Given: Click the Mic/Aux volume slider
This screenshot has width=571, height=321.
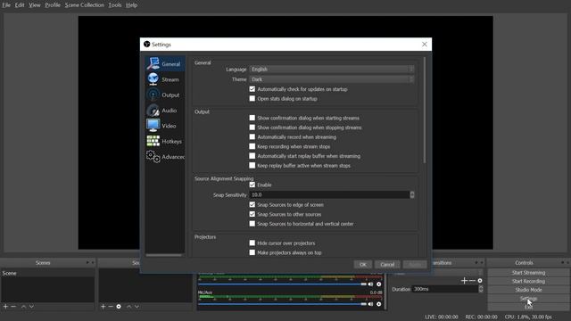Looking at the screenshot, I should (282, 304).
